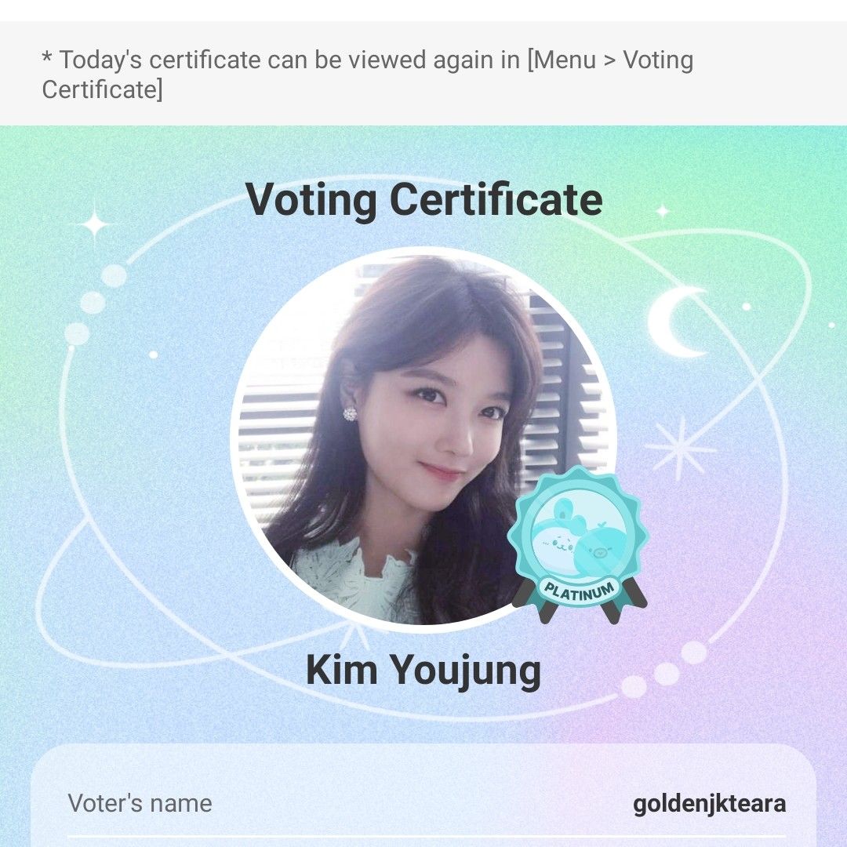Click the three white dots on upper-left orbit
This screenshot has height=847, width=847.
[x=95, y=304]
